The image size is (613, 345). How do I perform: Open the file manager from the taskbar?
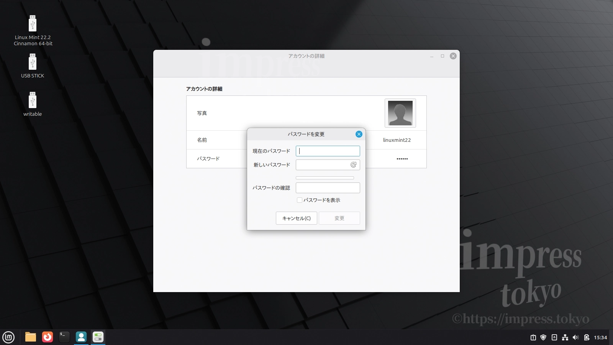30,337
